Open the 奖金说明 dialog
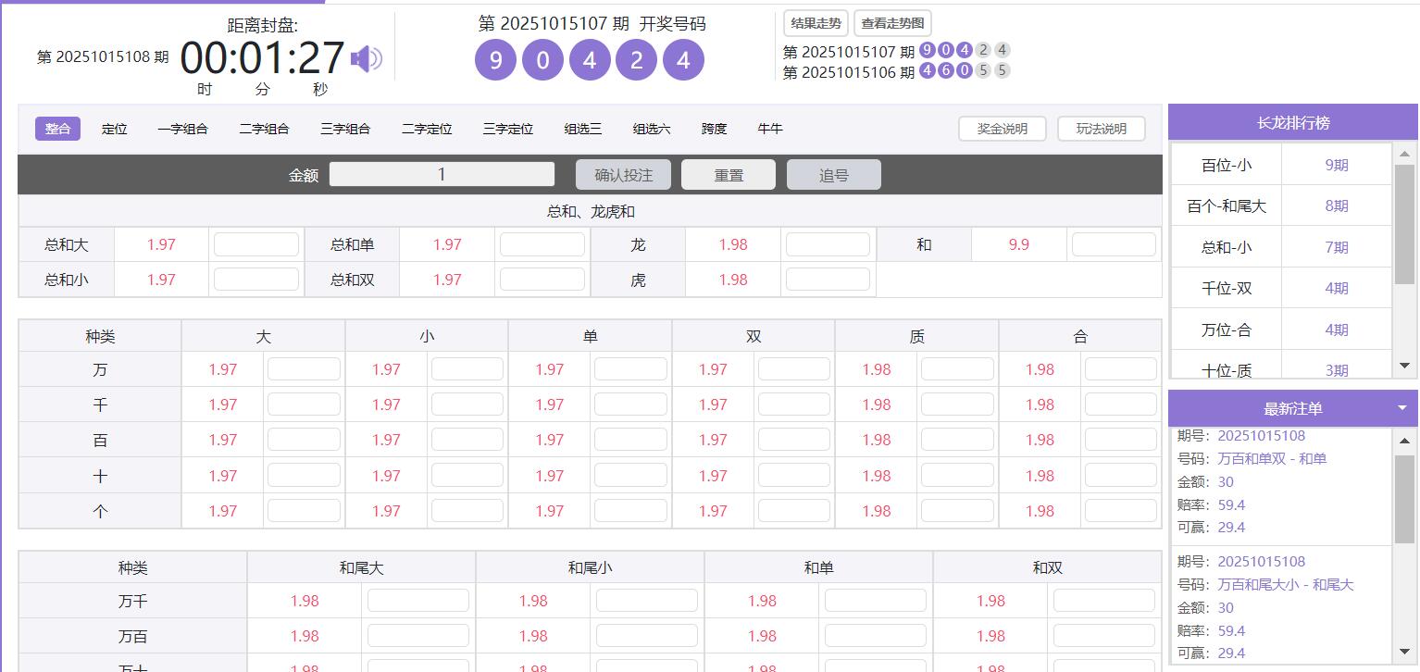This screenshot has width=1420, height=672. coord(1002,129)
